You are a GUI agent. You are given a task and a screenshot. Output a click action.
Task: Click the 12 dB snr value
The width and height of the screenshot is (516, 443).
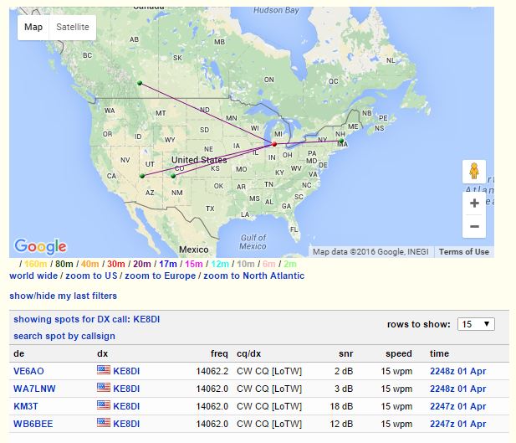[341, 424]
